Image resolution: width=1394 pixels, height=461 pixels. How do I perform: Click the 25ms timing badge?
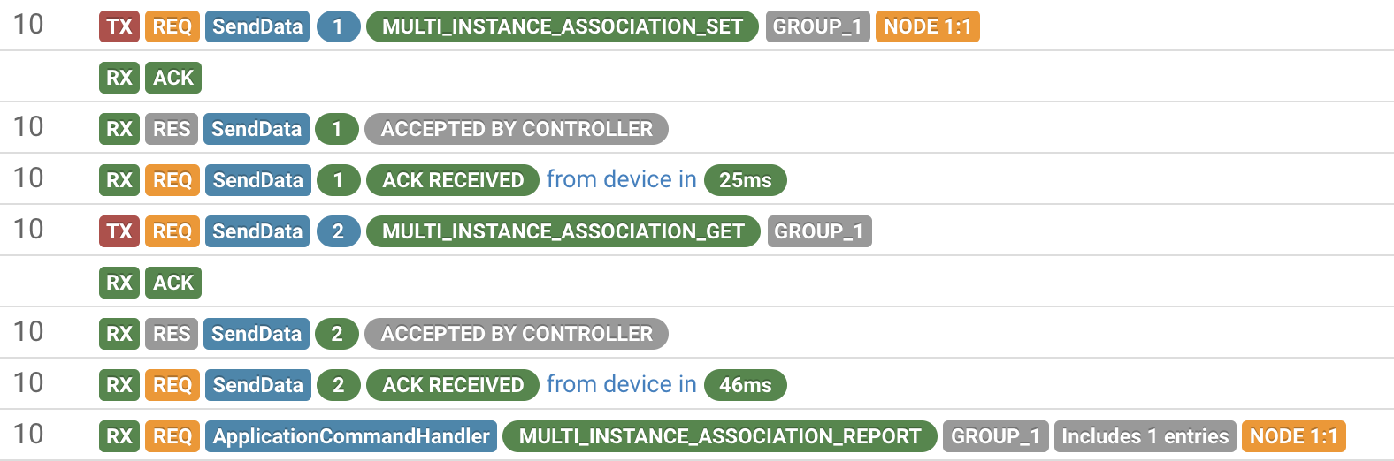[x=745, y=180]
